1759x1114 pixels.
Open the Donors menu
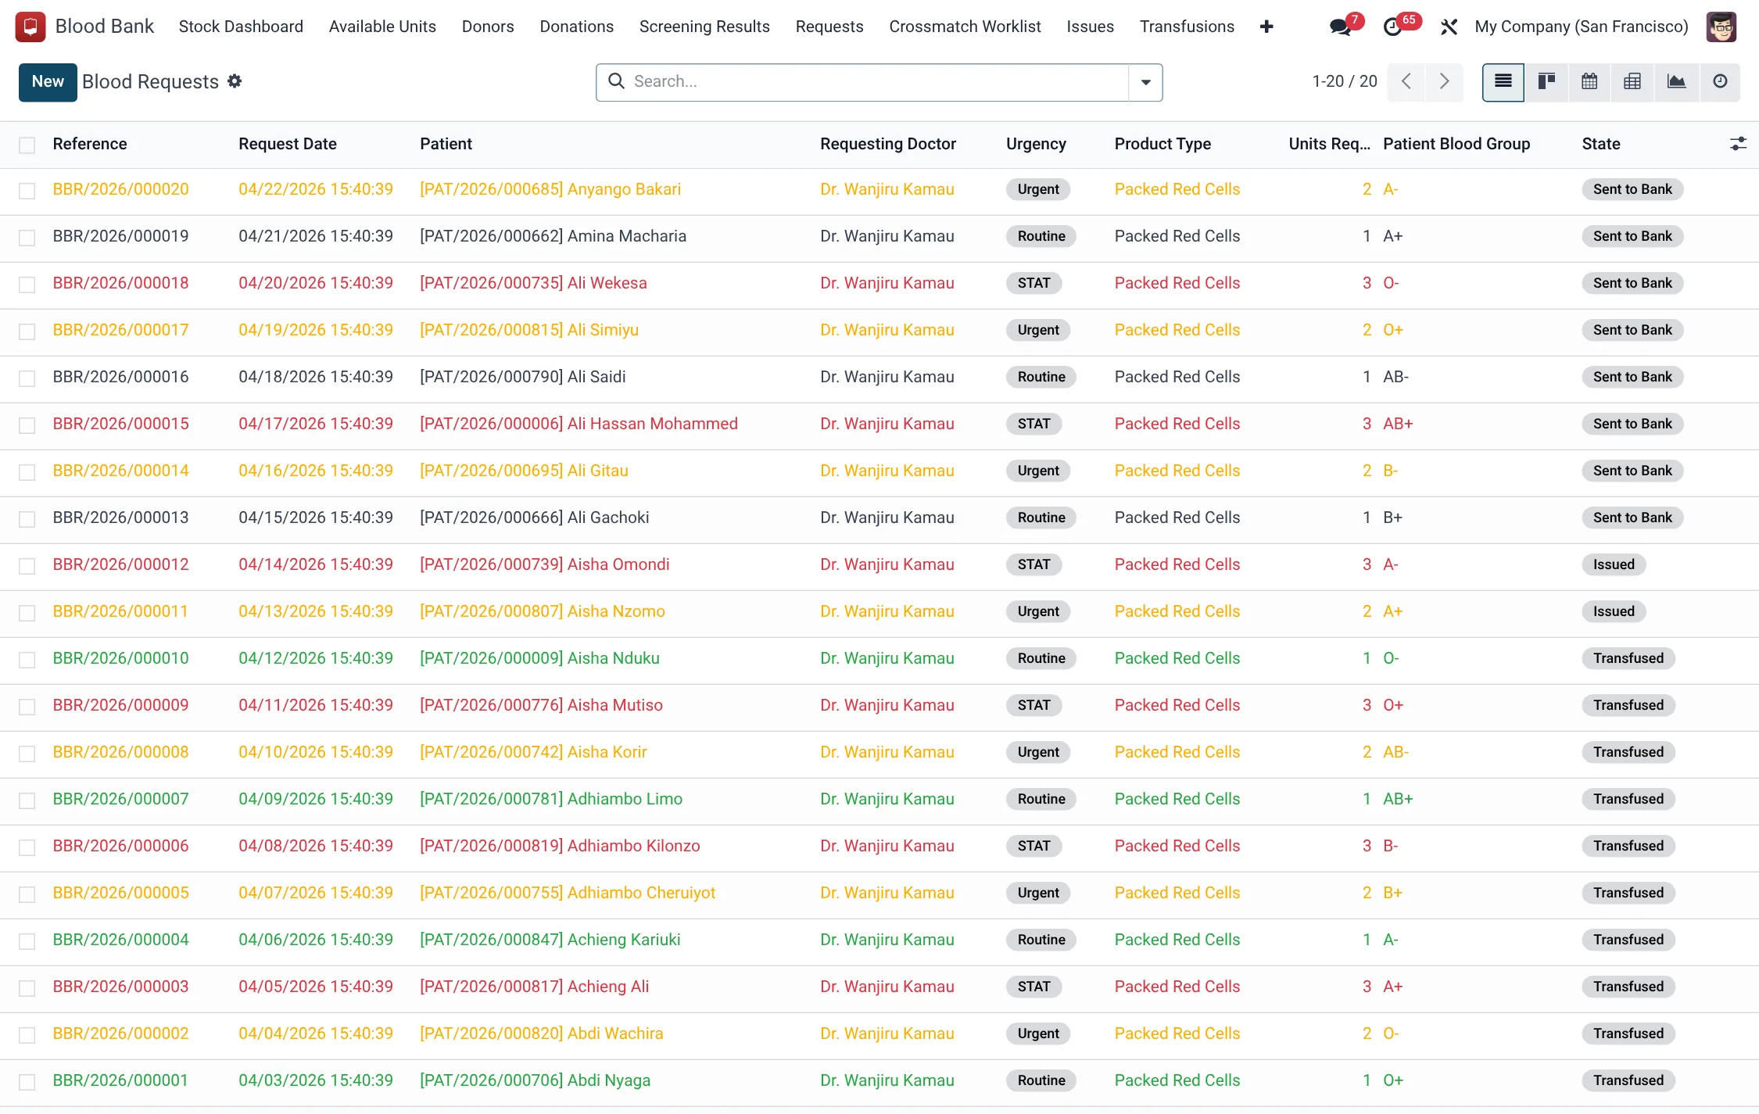click(x=488, y=27)
